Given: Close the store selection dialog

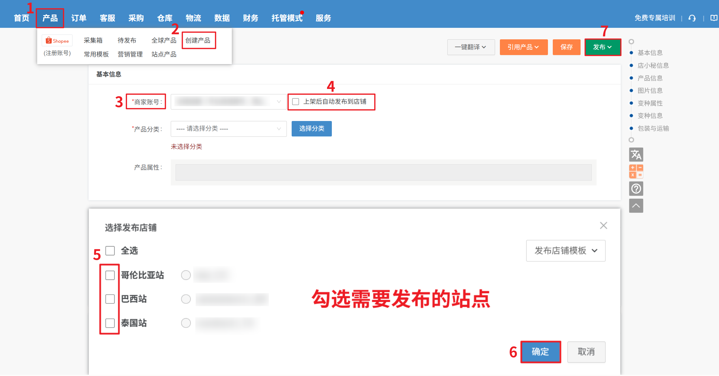Looking at the screenshot, I should [x=603, y=226].
